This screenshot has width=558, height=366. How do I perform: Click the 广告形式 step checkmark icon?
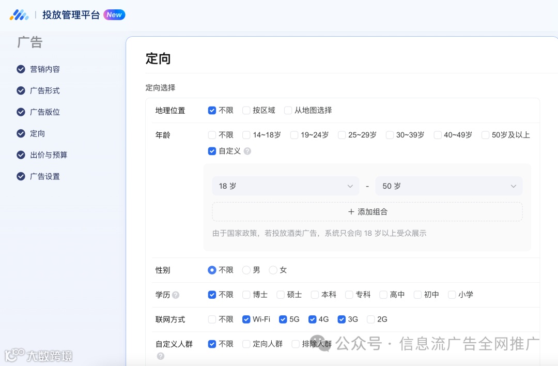[x=20, y=90]
